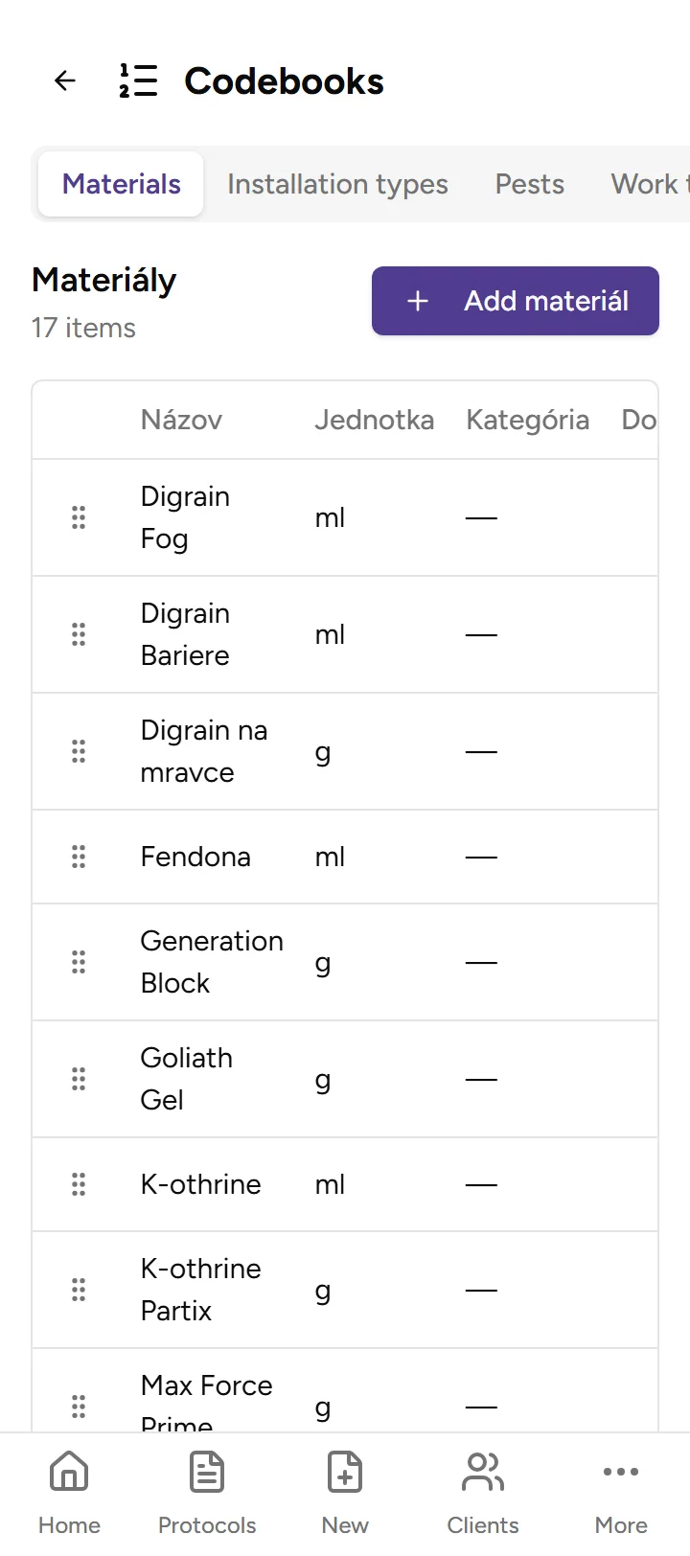Click drag handle for Goliath Gel
This screenshot has width=690, height=1556.
click(79, 1079)
